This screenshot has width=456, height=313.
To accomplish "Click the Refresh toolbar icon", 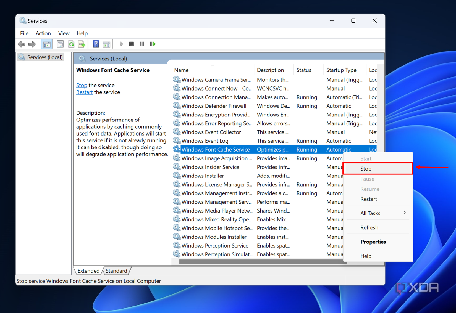I will 71,44.
